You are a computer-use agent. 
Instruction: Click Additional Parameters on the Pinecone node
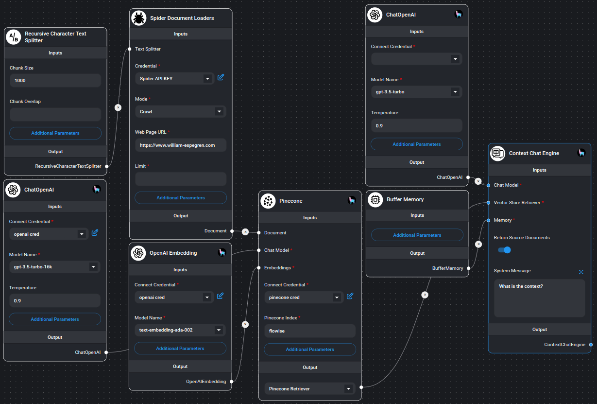[309, 349]
